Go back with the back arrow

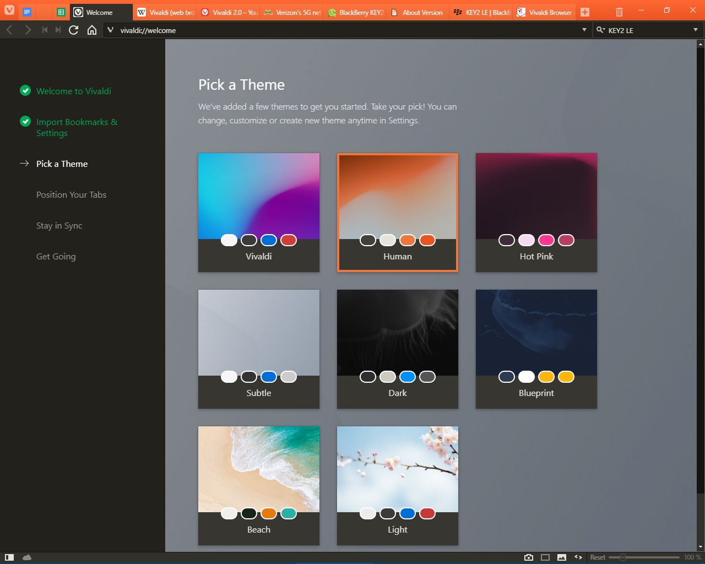(x=9, y=30)
